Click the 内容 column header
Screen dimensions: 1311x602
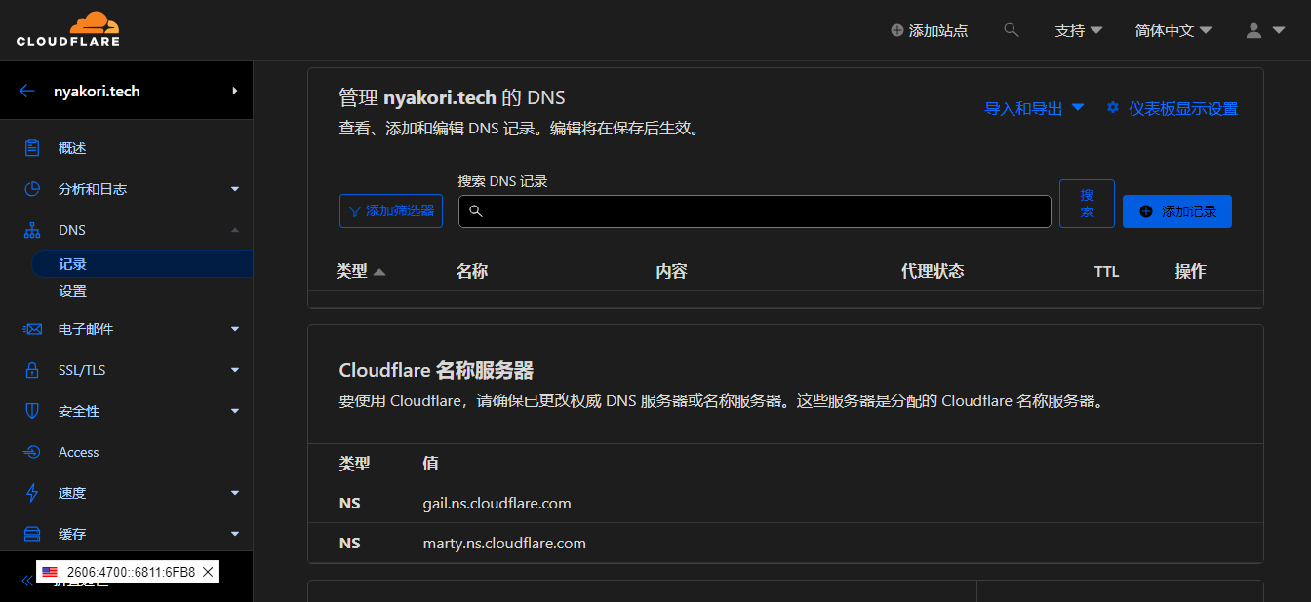[x=672, y=271]
